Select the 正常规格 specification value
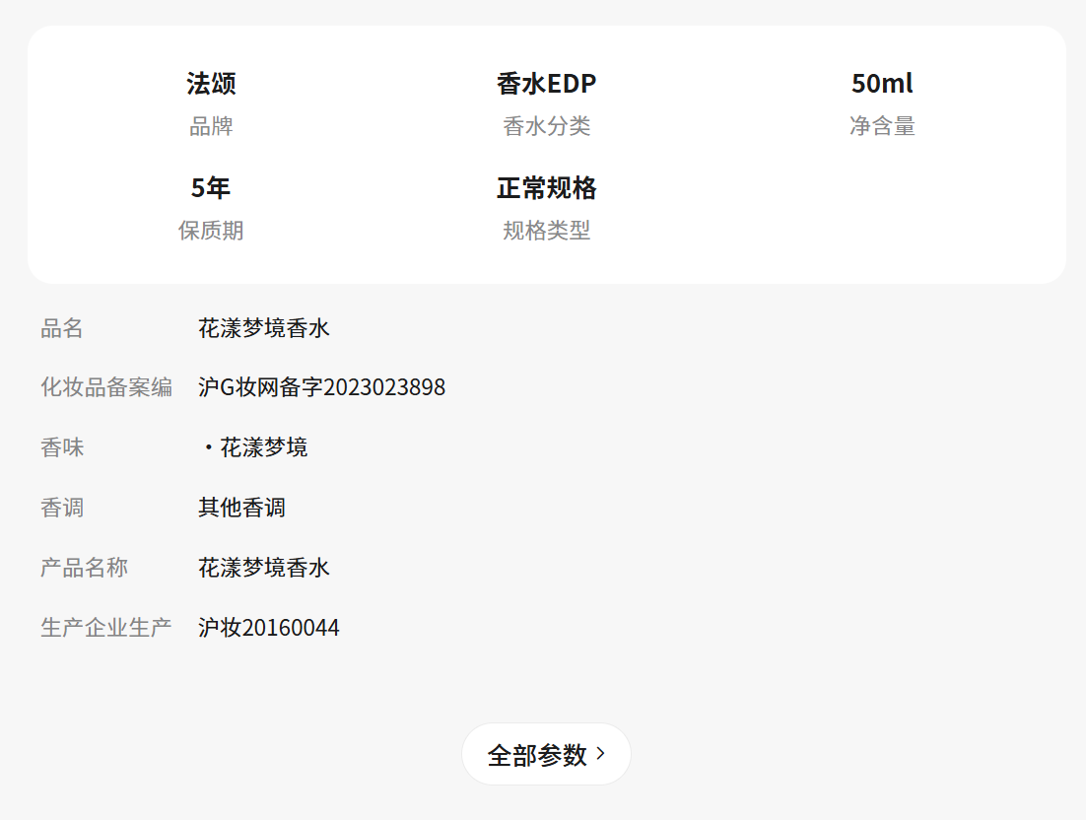This screenshot has height=820, width=1086. point(546,187)
